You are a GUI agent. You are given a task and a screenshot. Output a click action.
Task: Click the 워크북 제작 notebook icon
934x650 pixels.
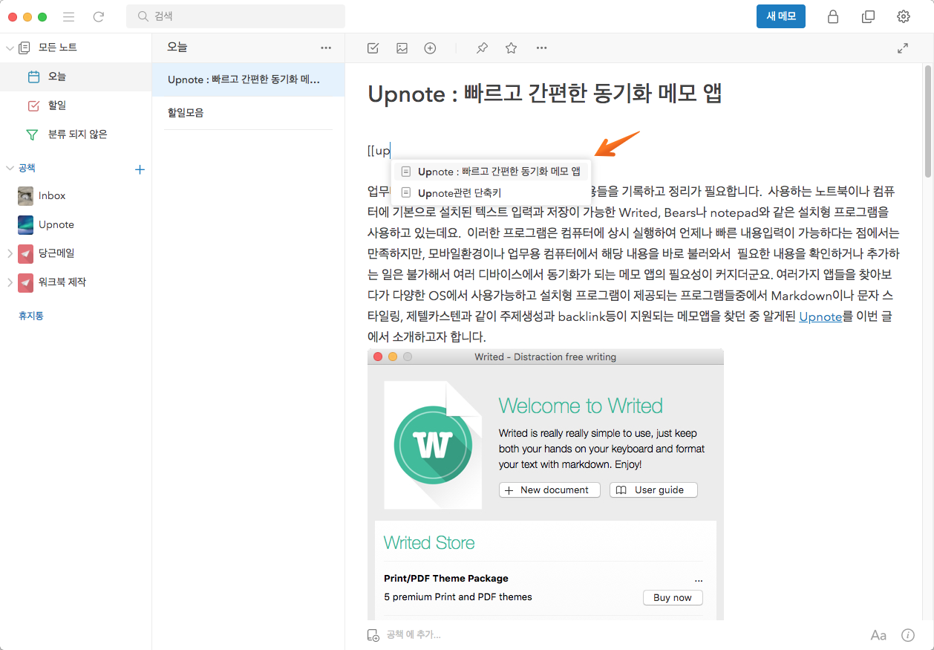tap(25, 282)
